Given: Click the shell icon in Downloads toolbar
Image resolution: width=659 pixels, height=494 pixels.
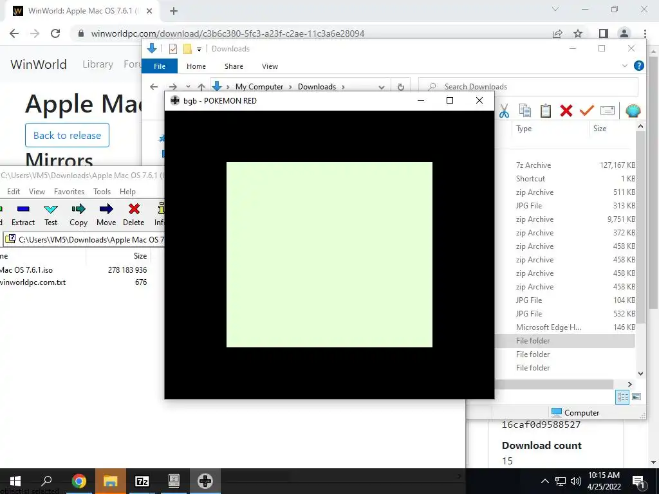Looking at the screenshot, I should coord(633,111).
